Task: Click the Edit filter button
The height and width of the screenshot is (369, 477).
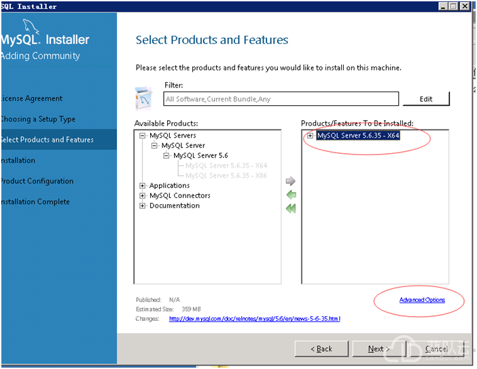Action: [426, 99]
